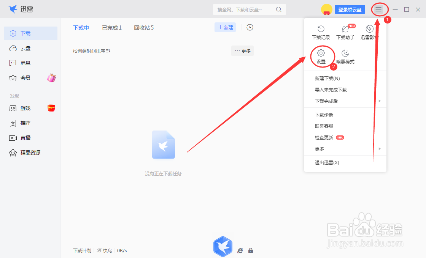Switch to the 已完成 tab
The height and width of the screenshot is (258, 426).
click(111, 27)
